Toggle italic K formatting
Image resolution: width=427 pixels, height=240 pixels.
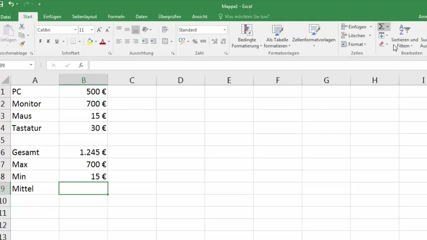tap(48, 41)
